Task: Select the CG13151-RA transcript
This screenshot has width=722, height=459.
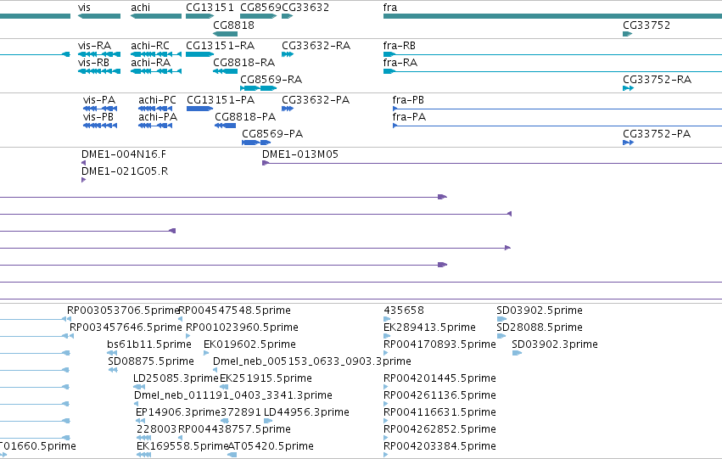Action: click(x=200, y=54)
